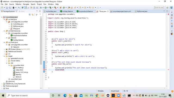Switch to cucumberproject/pom.xml tab
This screenshot has height=98, width=174.
(120, 11)
